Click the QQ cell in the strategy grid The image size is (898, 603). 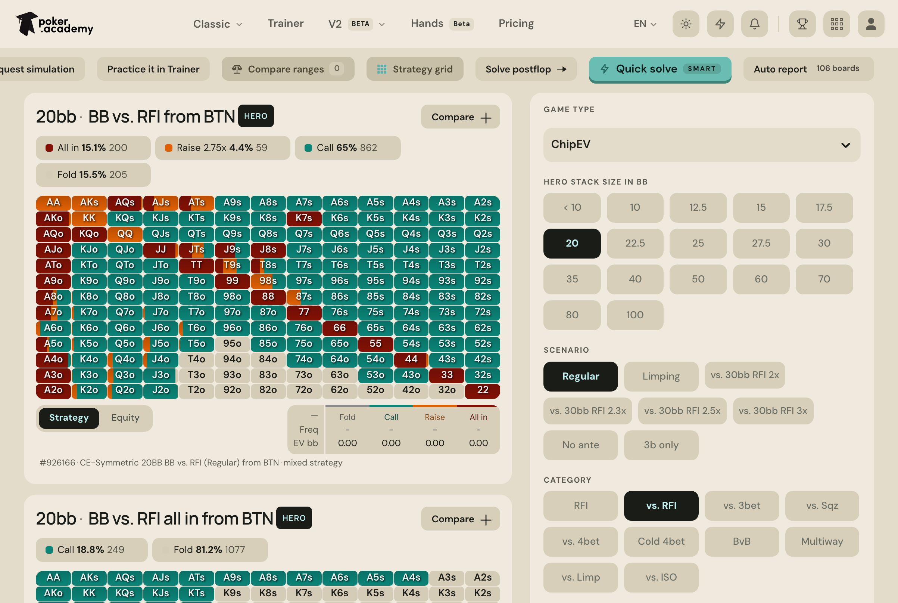pos(125,234)
